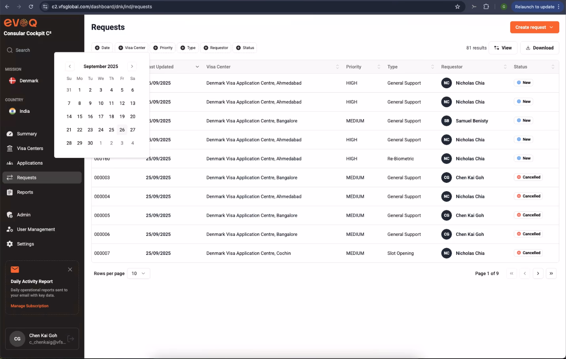This screenshot has width=566, height=359.
Task: Open the Rows per page selector
Action: point(138,274)
